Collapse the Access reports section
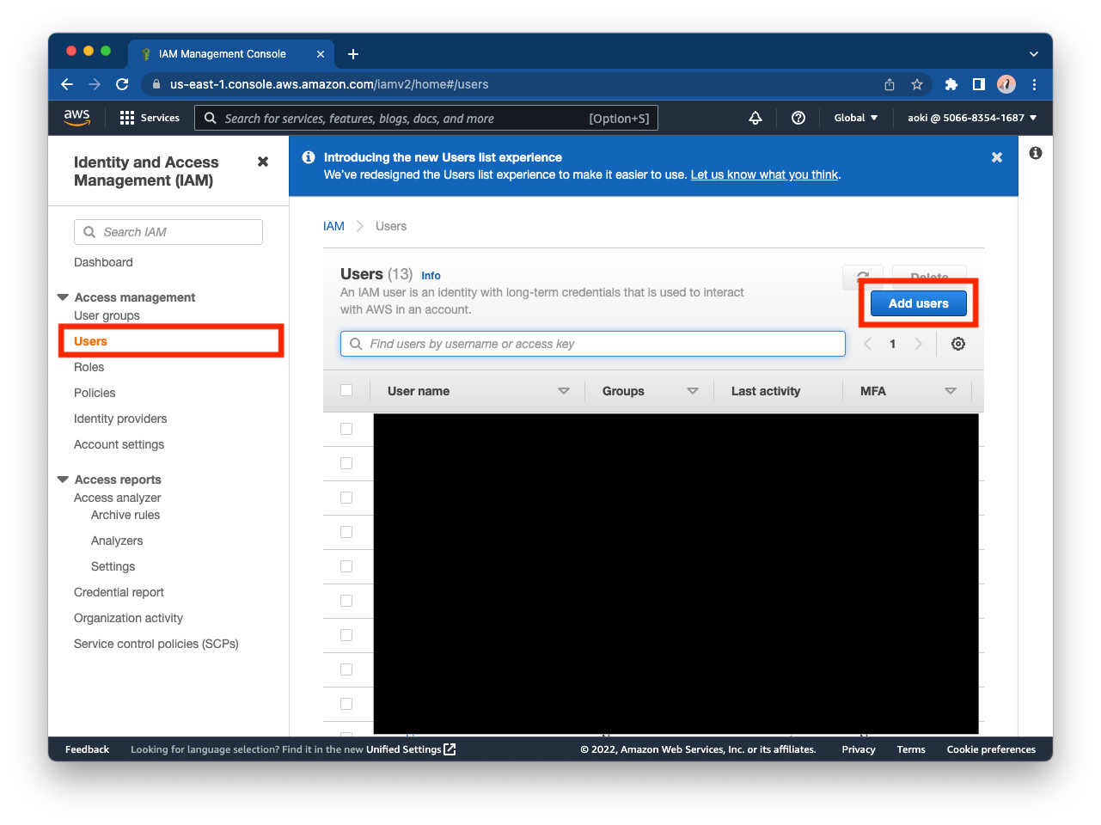The height and width of the screenshot is (825, 1101). [63, 480]
